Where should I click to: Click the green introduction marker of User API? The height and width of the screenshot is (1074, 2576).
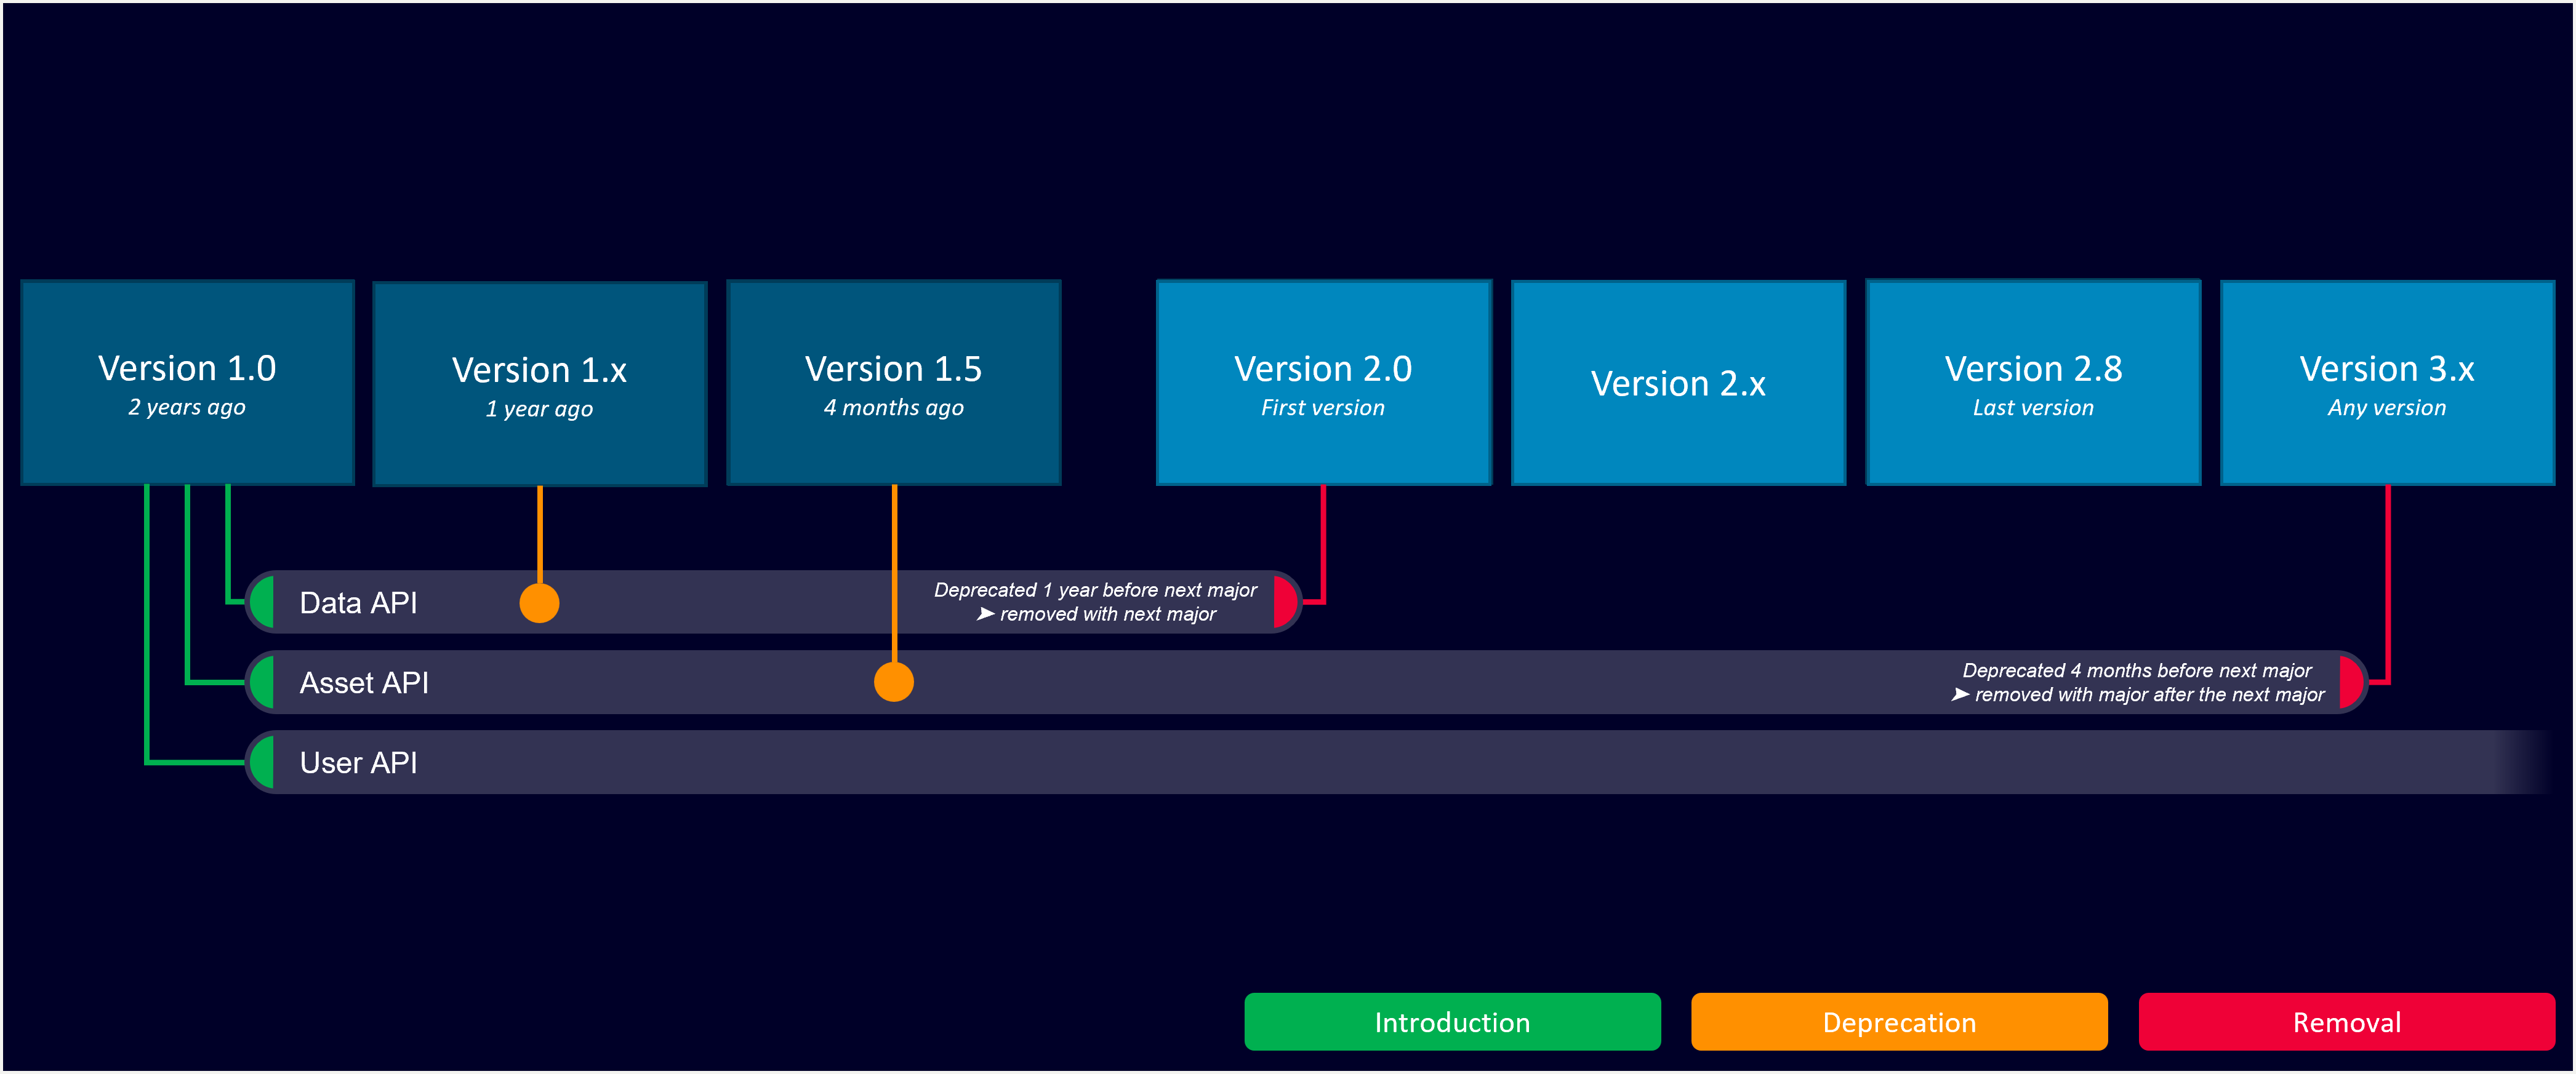pyautogui.click(x=263, y=762)
